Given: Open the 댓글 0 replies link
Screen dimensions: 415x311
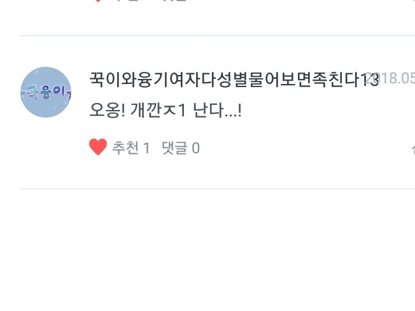Looking at the screenshot, I should (181, 148).
